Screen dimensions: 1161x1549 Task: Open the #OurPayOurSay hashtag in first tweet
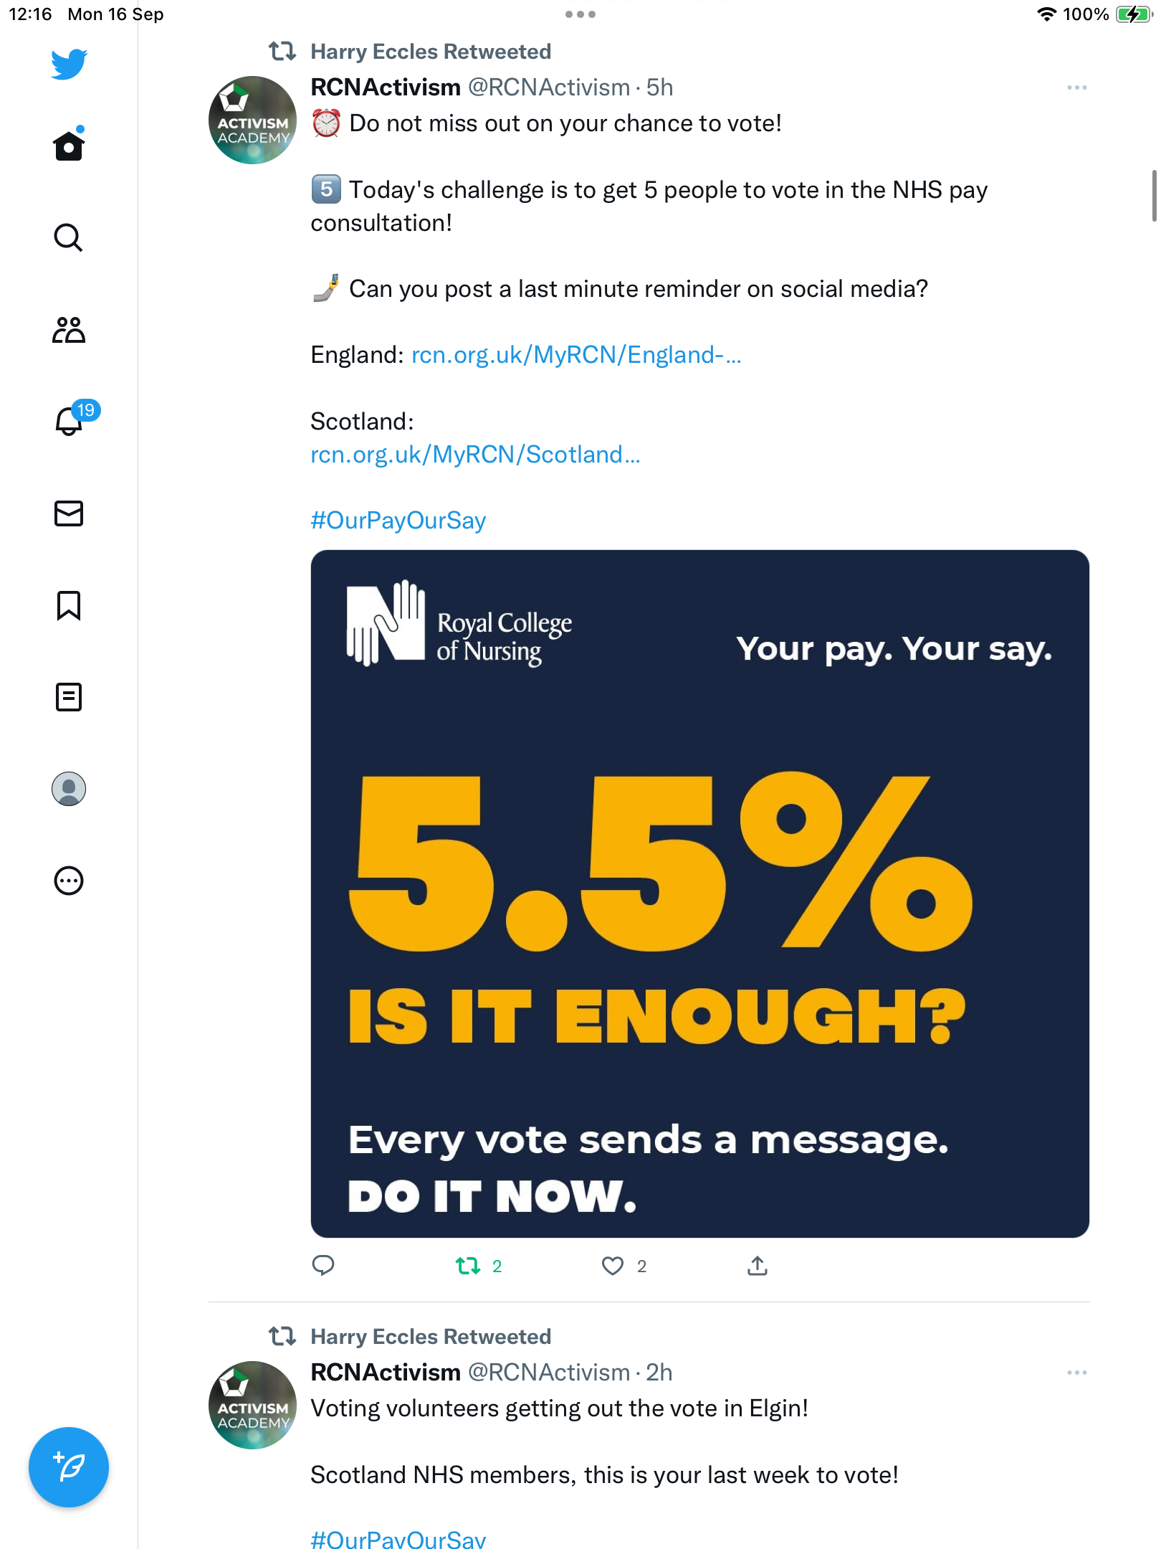398,521
